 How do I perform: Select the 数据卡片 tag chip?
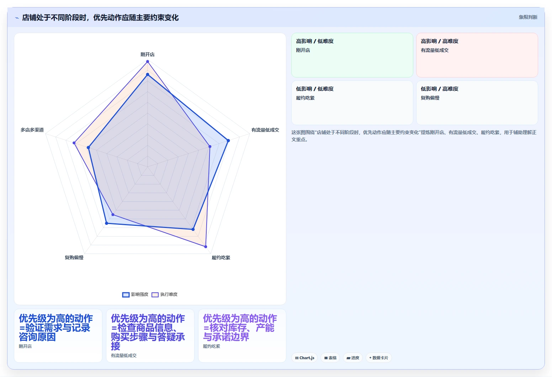[x=379, y=358]
